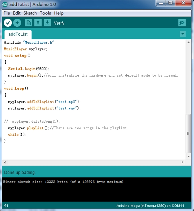The width and height of the screenshot is (194, 211).
Task: Open the Edit menu
Action: pos(17,13)
